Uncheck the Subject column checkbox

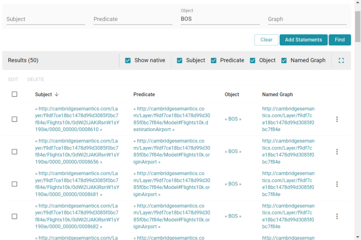point(180,60)
